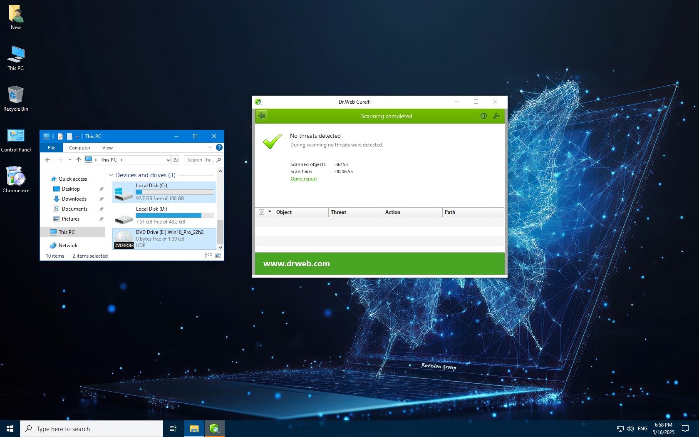Open the View ribbon tab
699x437 pixels.
click(107, 148)
